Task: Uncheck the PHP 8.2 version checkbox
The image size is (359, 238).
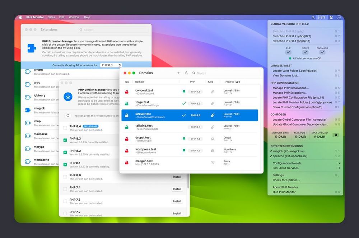Action: tap(65, 153)
